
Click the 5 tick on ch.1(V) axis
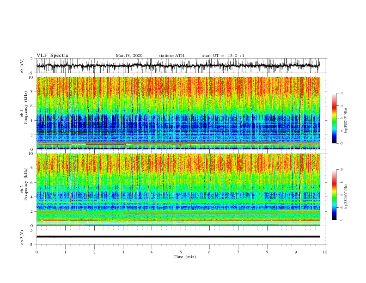click(x=33, y=59)
